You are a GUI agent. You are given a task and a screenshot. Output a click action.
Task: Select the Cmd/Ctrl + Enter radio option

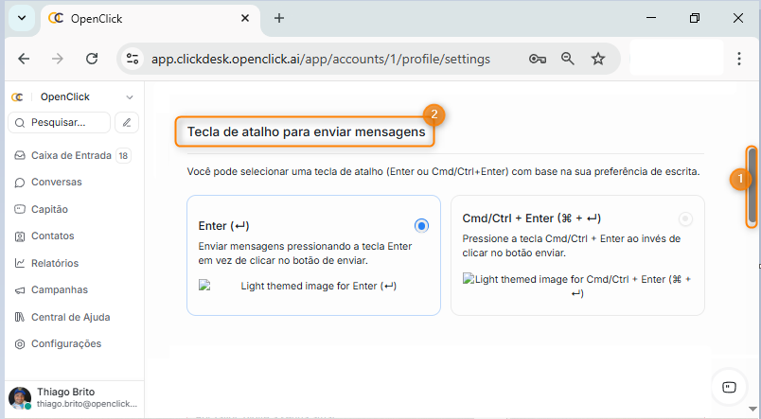[x=685, y=218]
